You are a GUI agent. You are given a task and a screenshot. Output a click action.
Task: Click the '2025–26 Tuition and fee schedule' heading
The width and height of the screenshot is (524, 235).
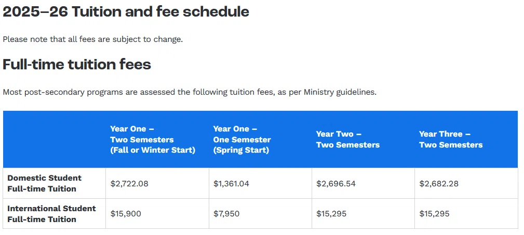click(126, 12)
